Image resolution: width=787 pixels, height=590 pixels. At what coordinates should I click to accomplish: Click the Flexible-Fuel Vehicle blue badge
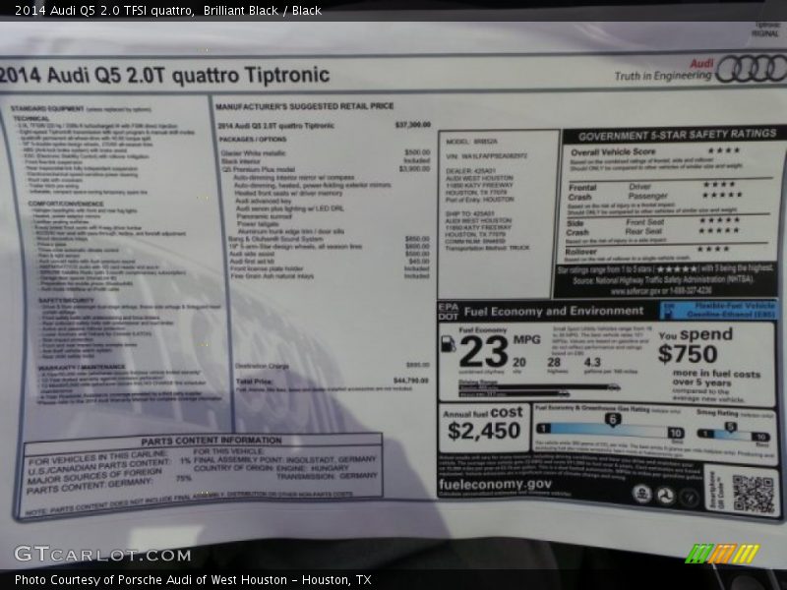coord(719,310)
